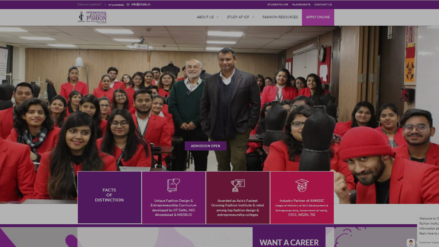Click the trophy award icon
This screenshot has width=439, height=247.
(238, 185)
